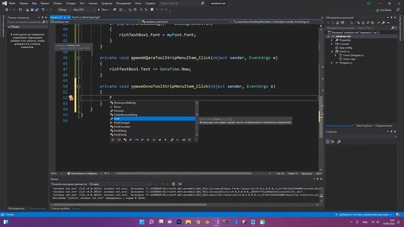The width and height of the screenshot is (404, 227).
Task: Click properties wrench icon in Solution Explorer toolbar
Action: coord(383,23)
